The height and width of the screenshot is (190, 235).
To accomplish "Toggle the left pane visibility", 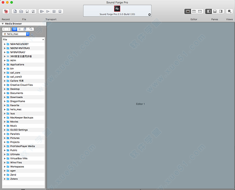I will pos(209,11).
